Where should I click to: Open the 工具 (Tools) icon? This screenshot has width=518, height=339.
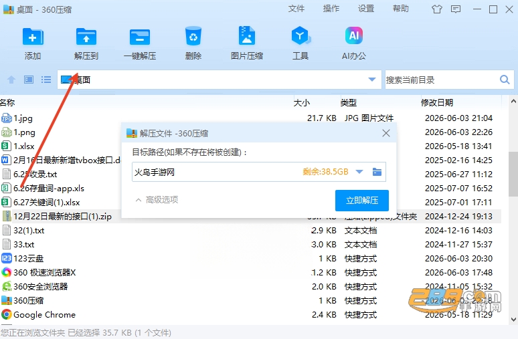tap(300, 35)
